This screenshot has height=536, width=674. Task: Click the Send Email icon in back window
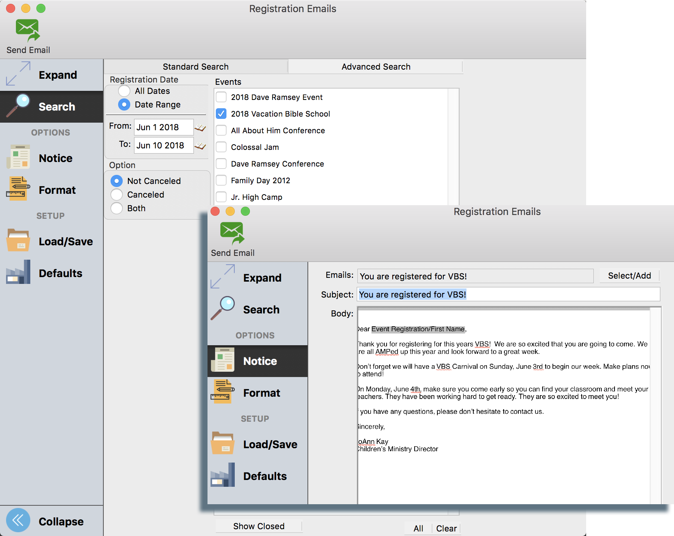tap(28, 30)
